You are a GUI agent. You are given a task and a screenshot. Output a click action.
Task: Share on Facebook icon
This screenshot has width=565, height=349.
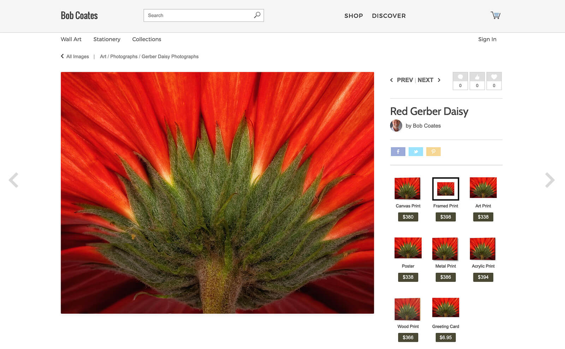point(398,152)
